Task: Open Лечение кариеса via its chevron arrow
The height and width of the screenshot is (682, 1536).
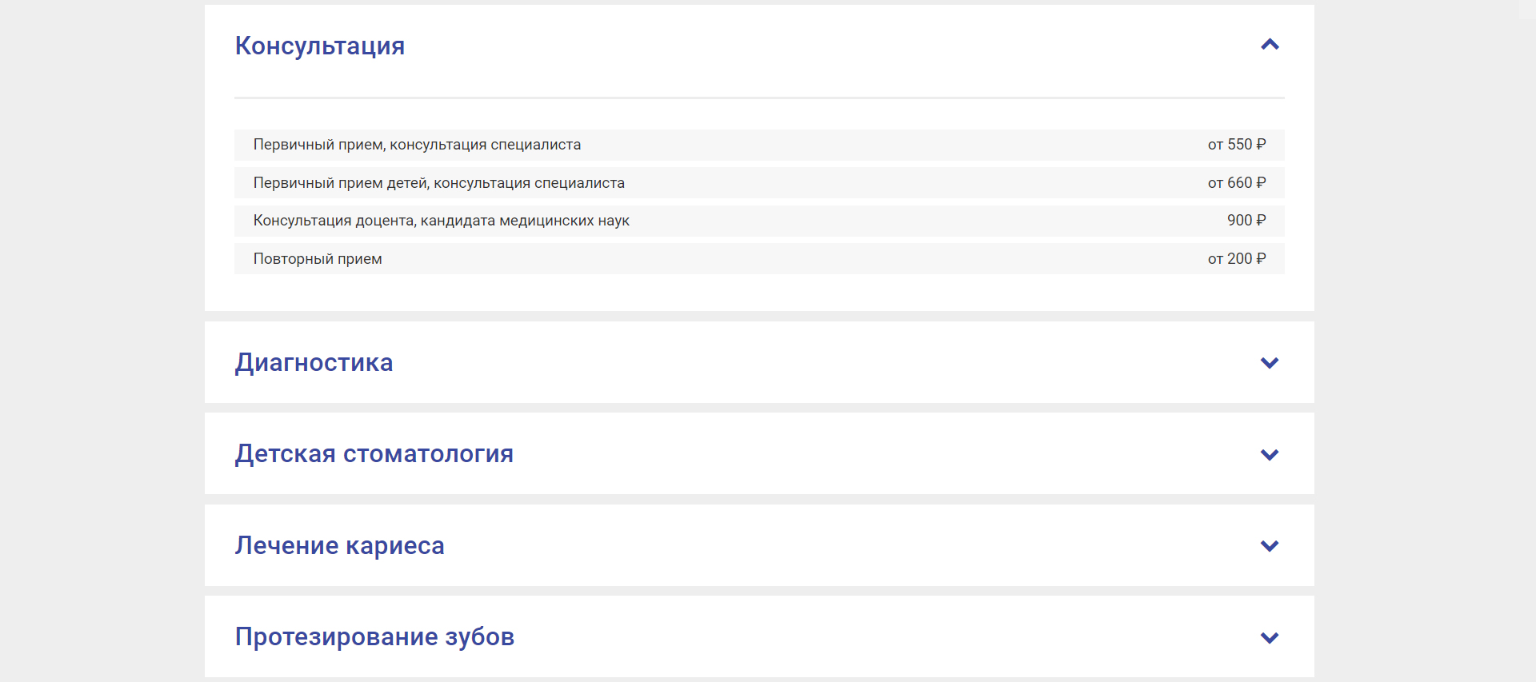Action: point(1270,546)
